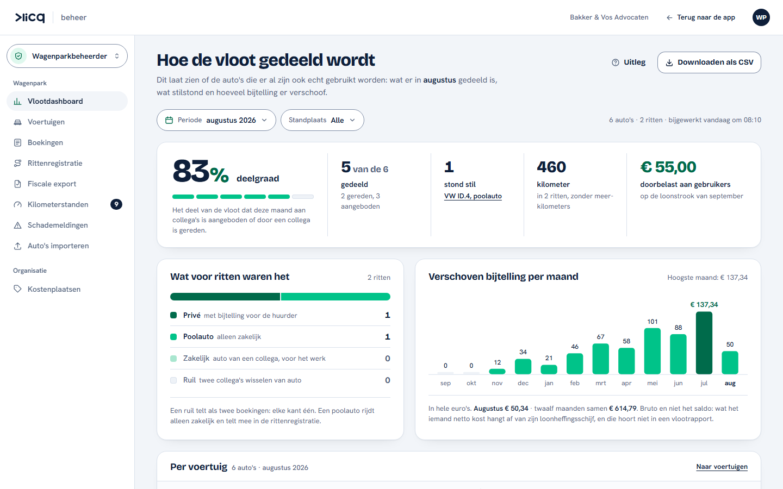Click the Uitleg button
The height and width of the screenshot is (489, 783).
tap(629, 62)
